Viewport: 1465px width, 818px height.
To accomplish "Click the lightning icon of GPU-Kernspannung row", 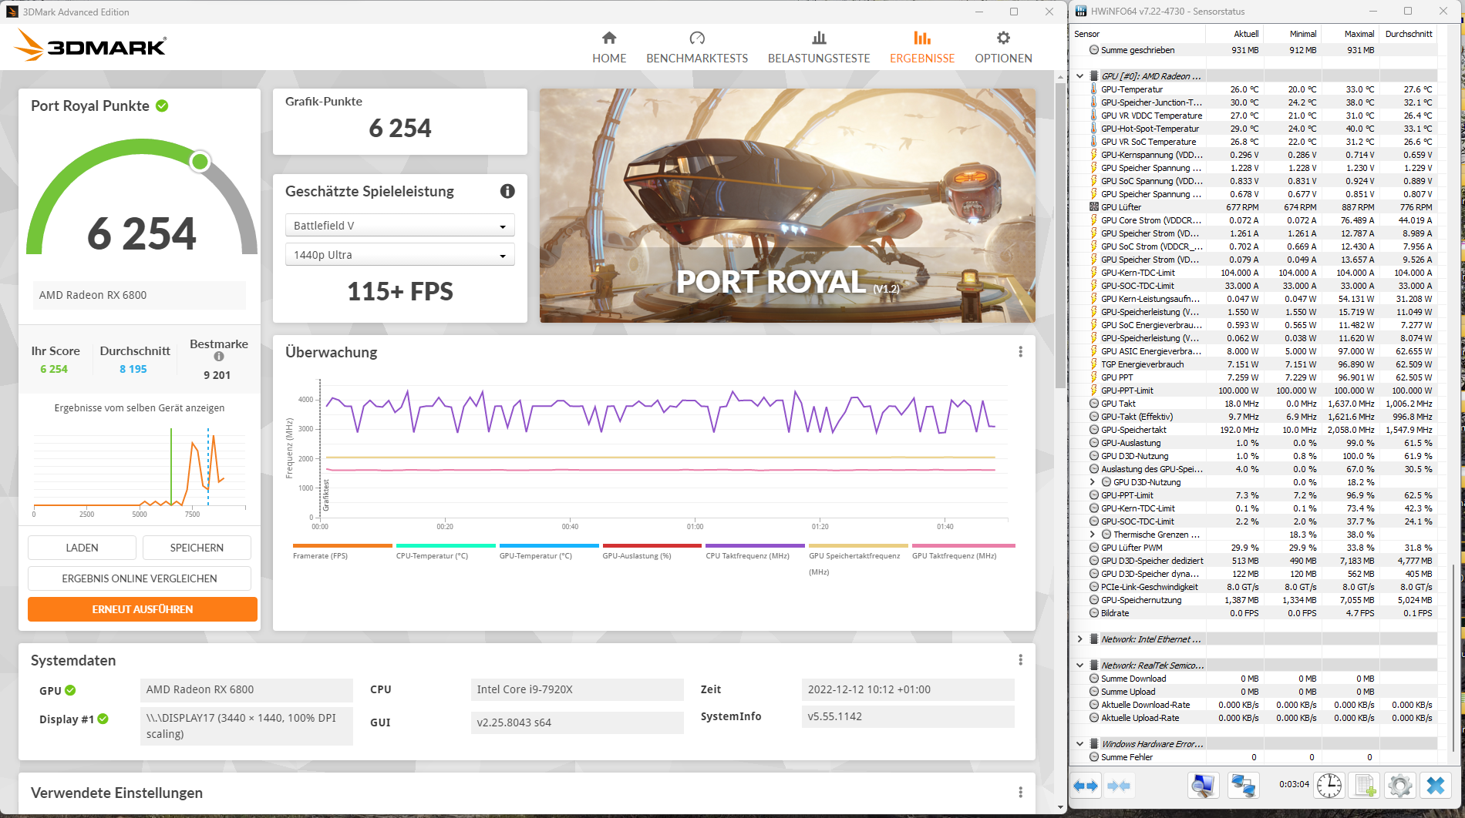I will coord(1093,155).
